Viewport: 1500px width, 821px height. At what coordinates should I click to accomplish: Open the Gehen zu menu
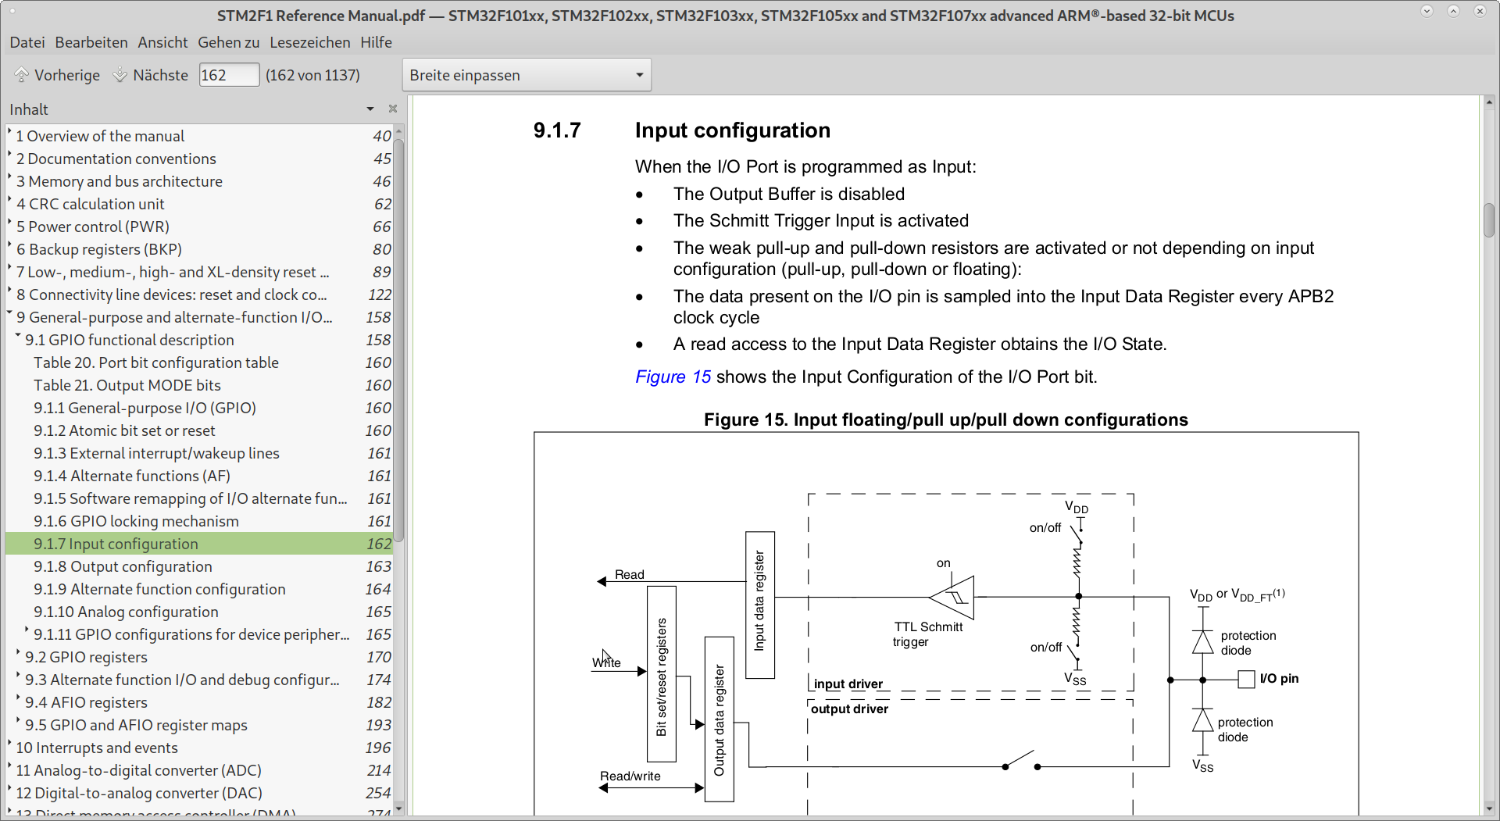228,42
